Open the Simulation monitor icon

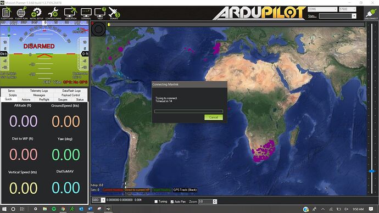point(70,13)
